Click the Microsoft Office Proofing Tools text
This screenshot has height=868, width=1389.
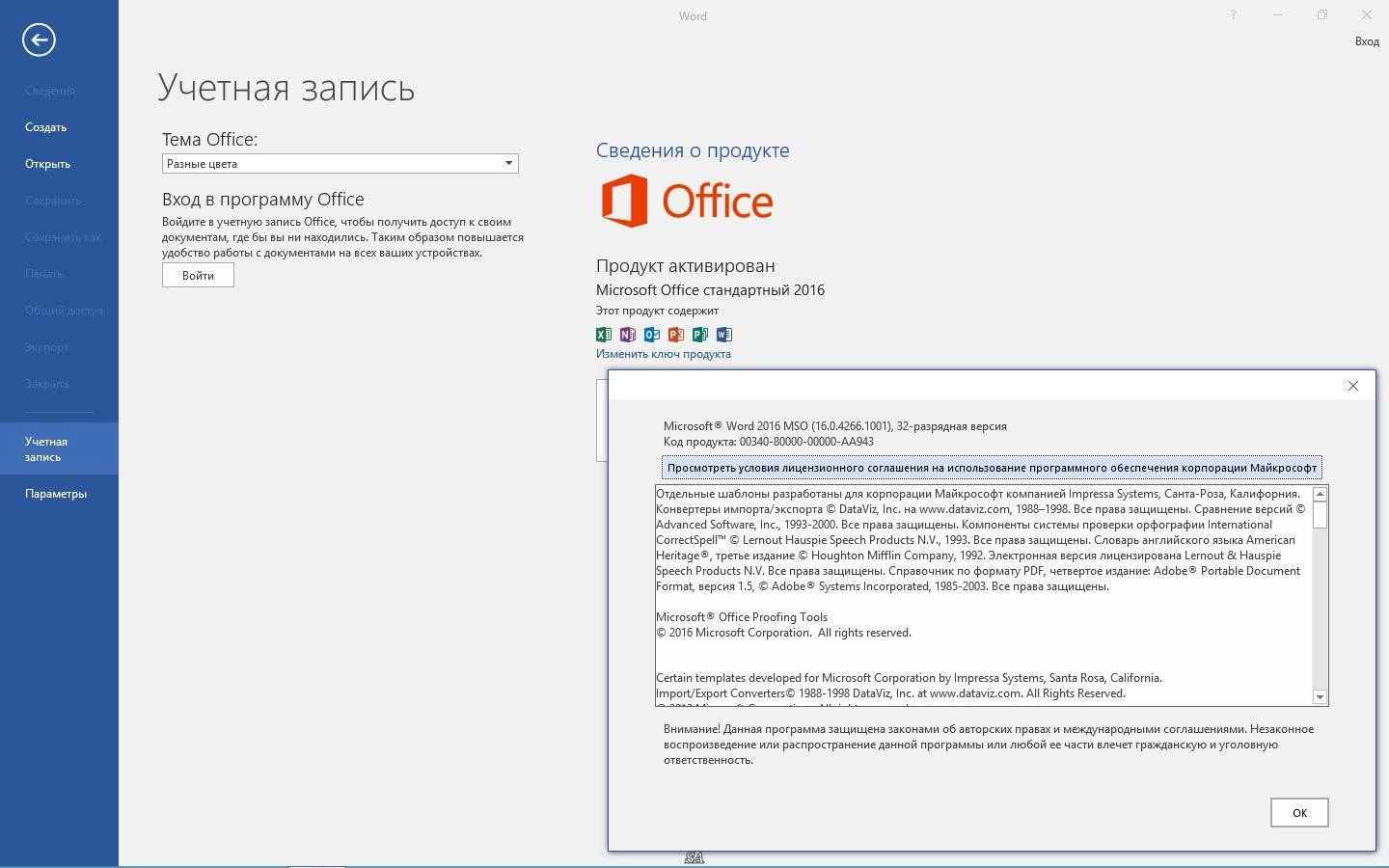pyautogui.click(x=741, y=617)
